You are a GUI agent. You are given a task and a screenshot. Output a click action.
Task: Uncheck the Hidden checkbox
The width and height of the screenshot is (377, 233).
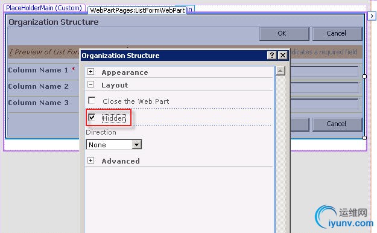click(x=92, y=117)
